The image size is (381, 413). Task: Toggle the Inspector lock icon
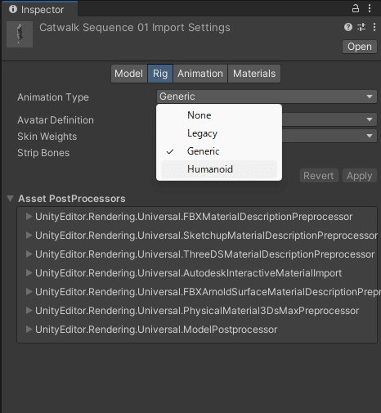pyautogui.click(x=356, y=8)
